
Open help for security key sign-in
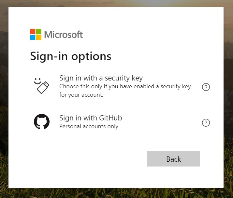[206, 87]
